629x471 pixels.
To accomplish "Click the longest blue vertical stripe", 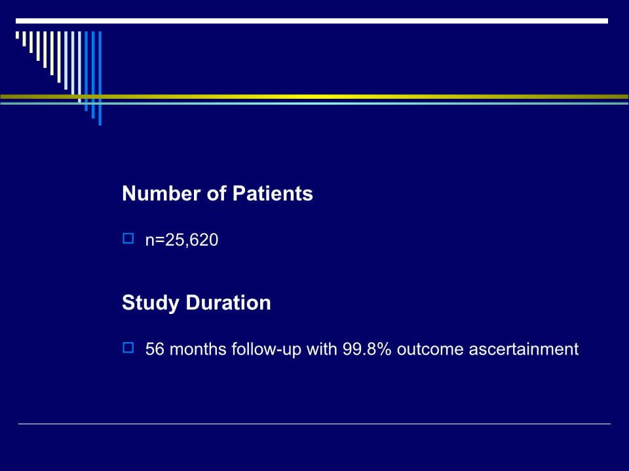I will [100, 78].
